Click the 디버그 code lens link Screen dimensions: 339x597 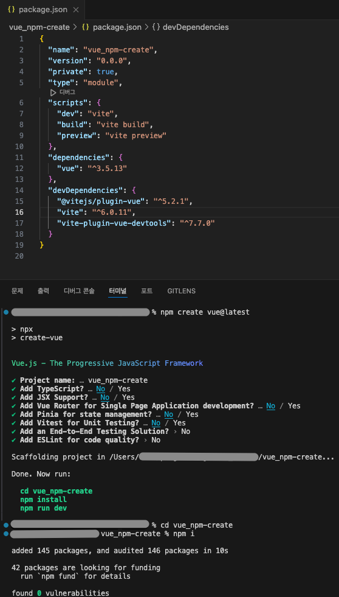(x=67, y=93)
